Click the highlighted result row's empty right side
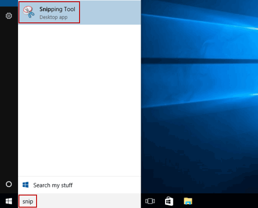Screen dimensions: 258x208 click(112, 13)
